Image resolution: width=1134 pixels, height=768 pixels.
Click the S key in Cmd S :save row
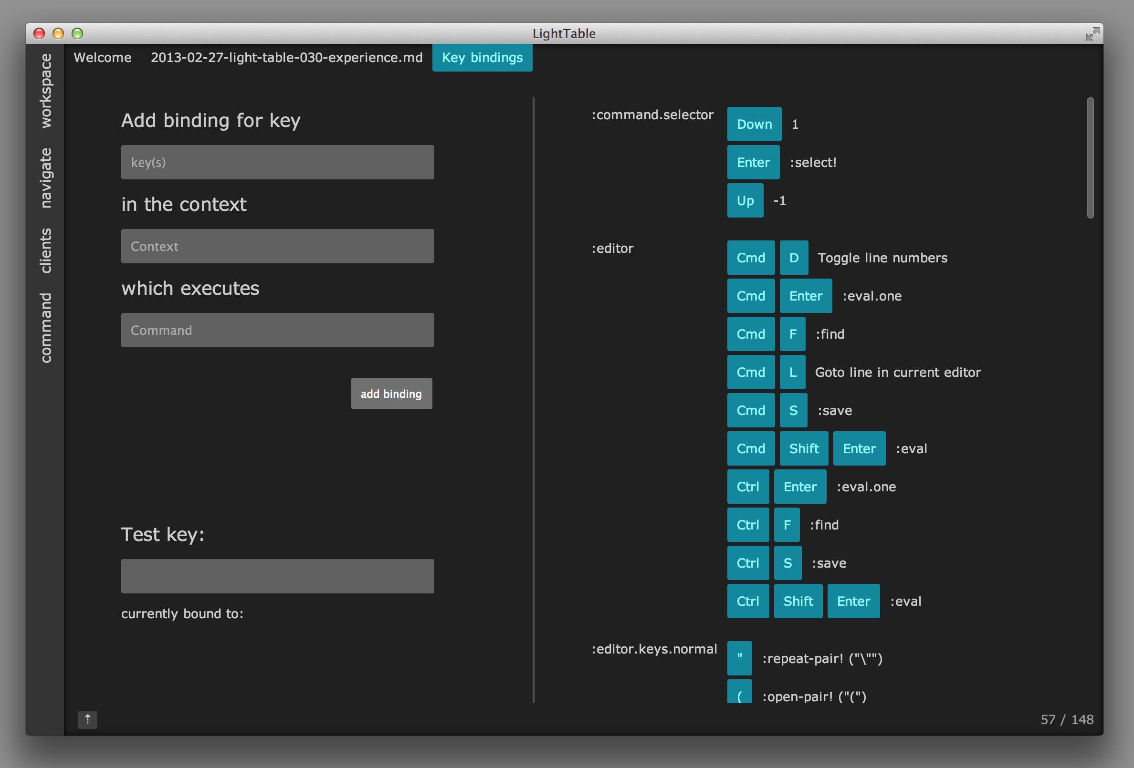pyautogui.click(x=793, y=410)
